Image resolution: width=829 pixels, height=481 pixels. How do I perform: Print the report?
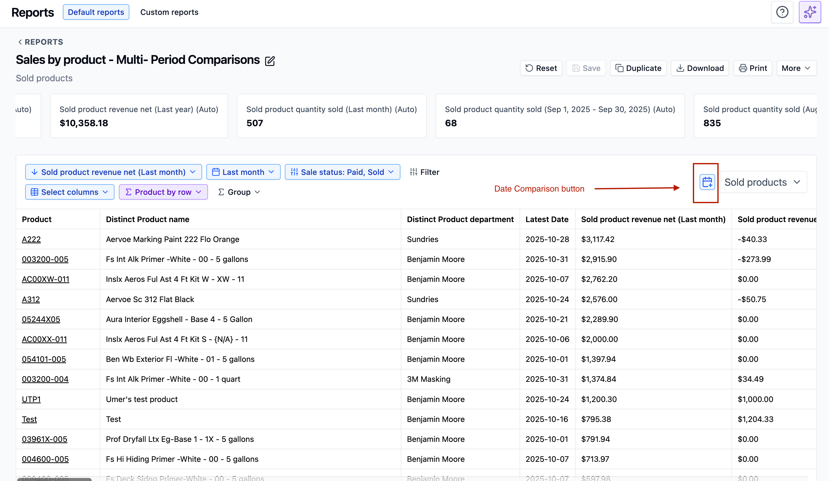(753, 68)
